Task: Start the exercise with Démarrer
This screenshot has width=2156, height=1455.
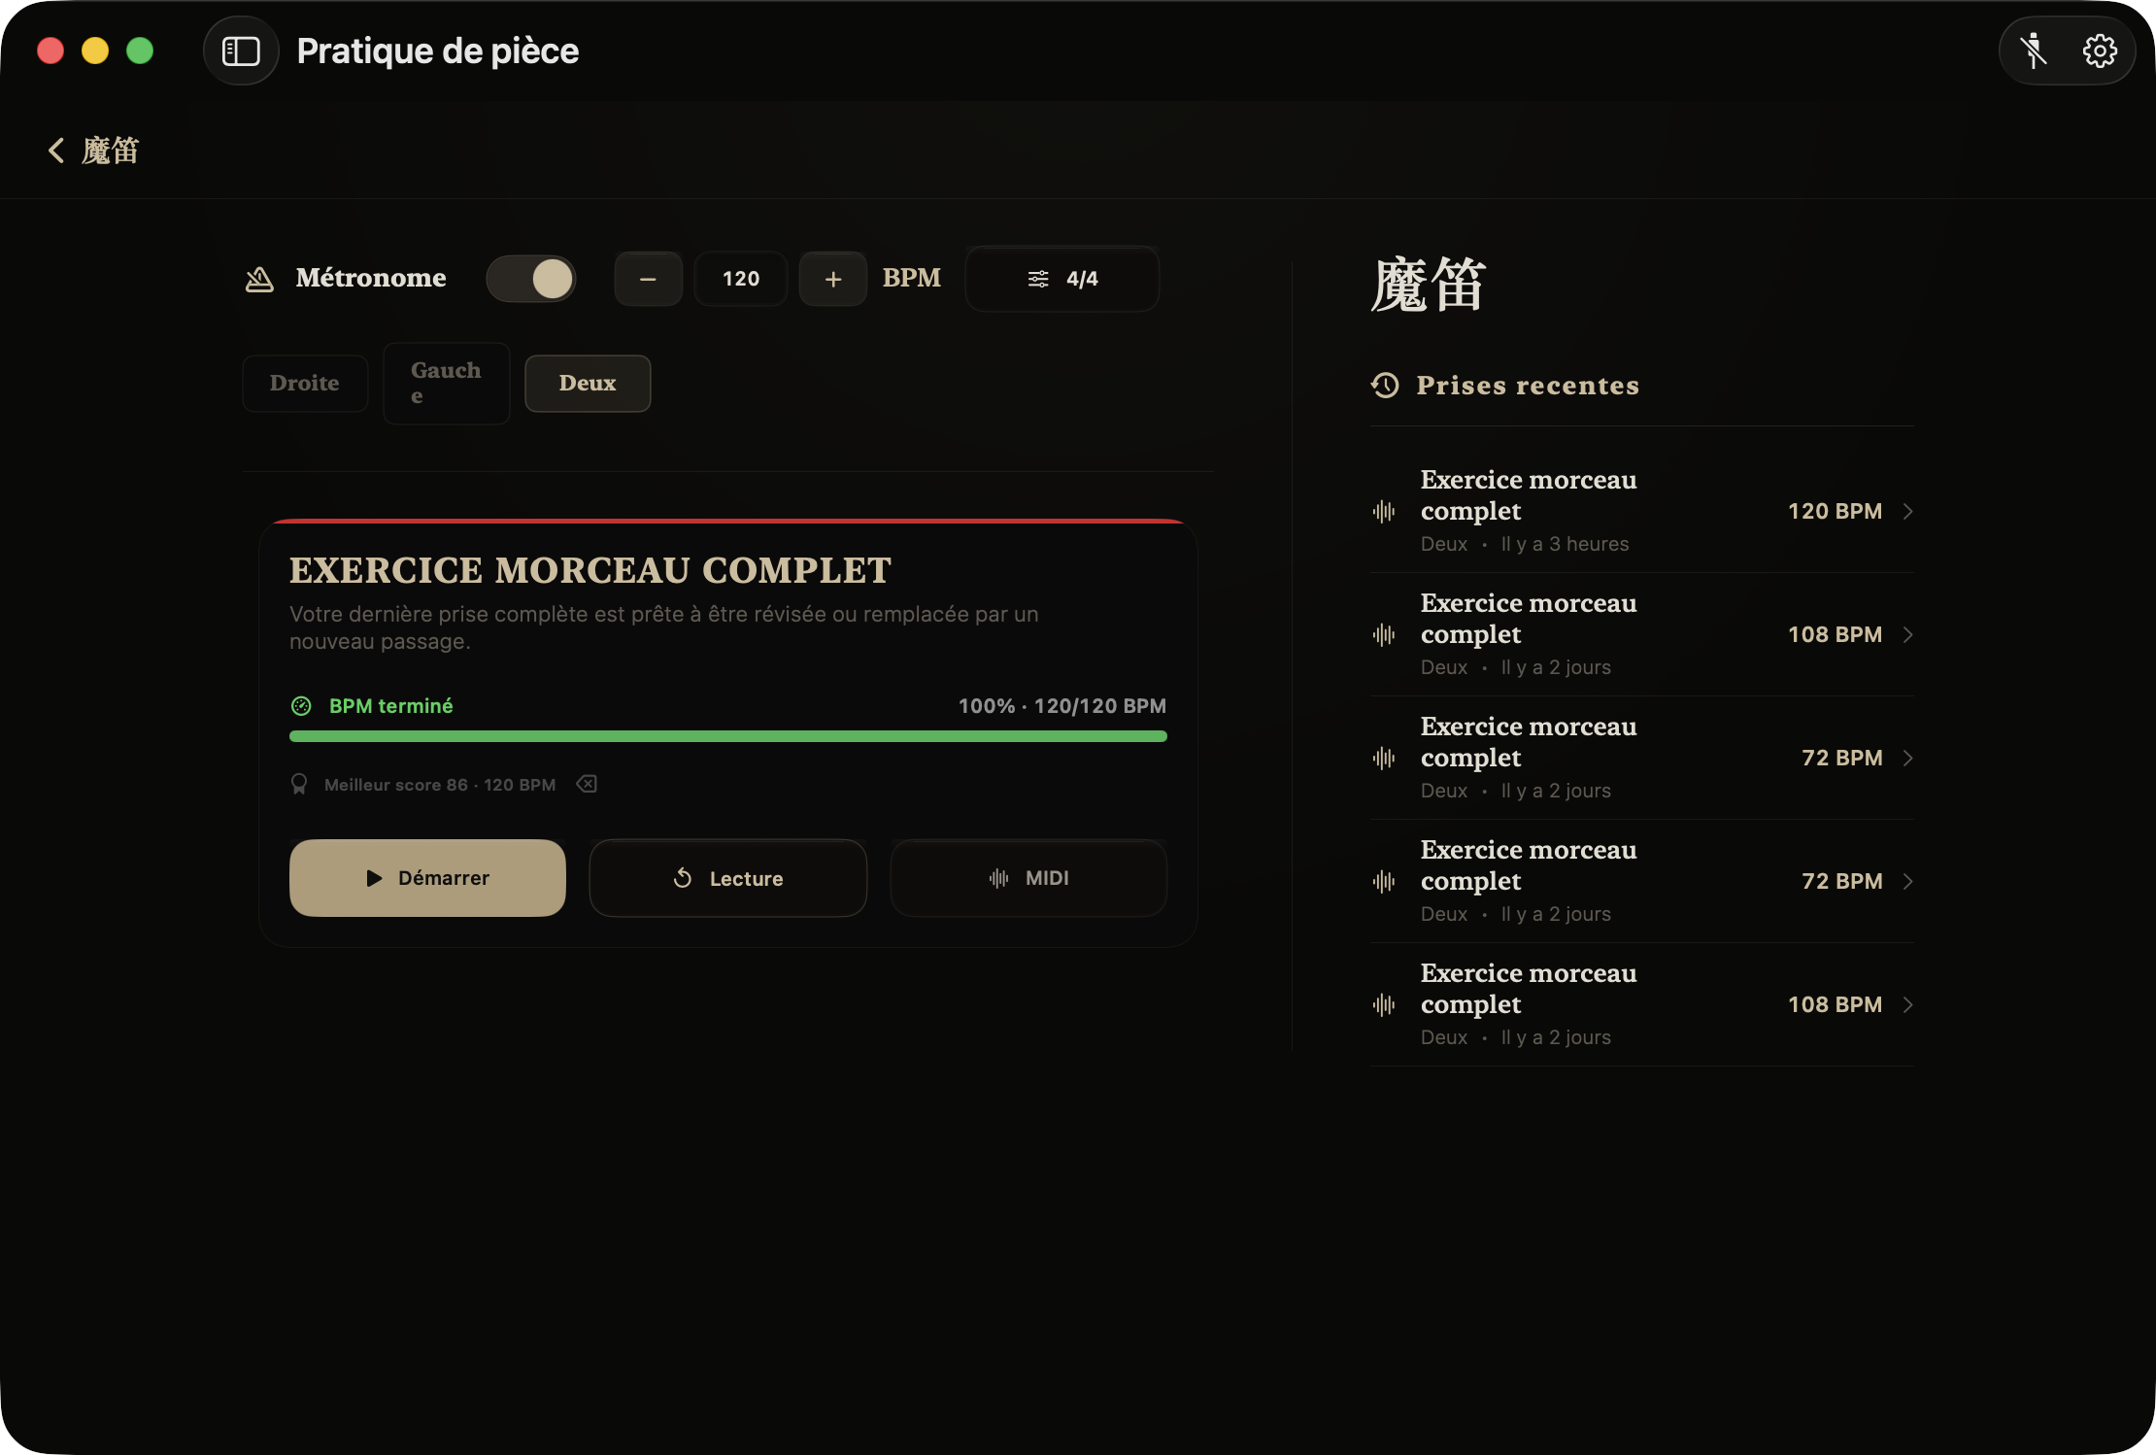Action: pos(427,878)
